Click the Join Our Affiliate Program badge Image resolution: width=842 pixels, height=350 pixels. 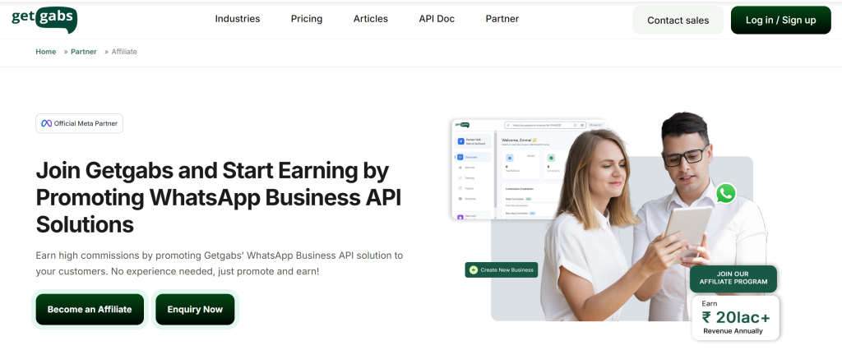click(x=733, y=279)
